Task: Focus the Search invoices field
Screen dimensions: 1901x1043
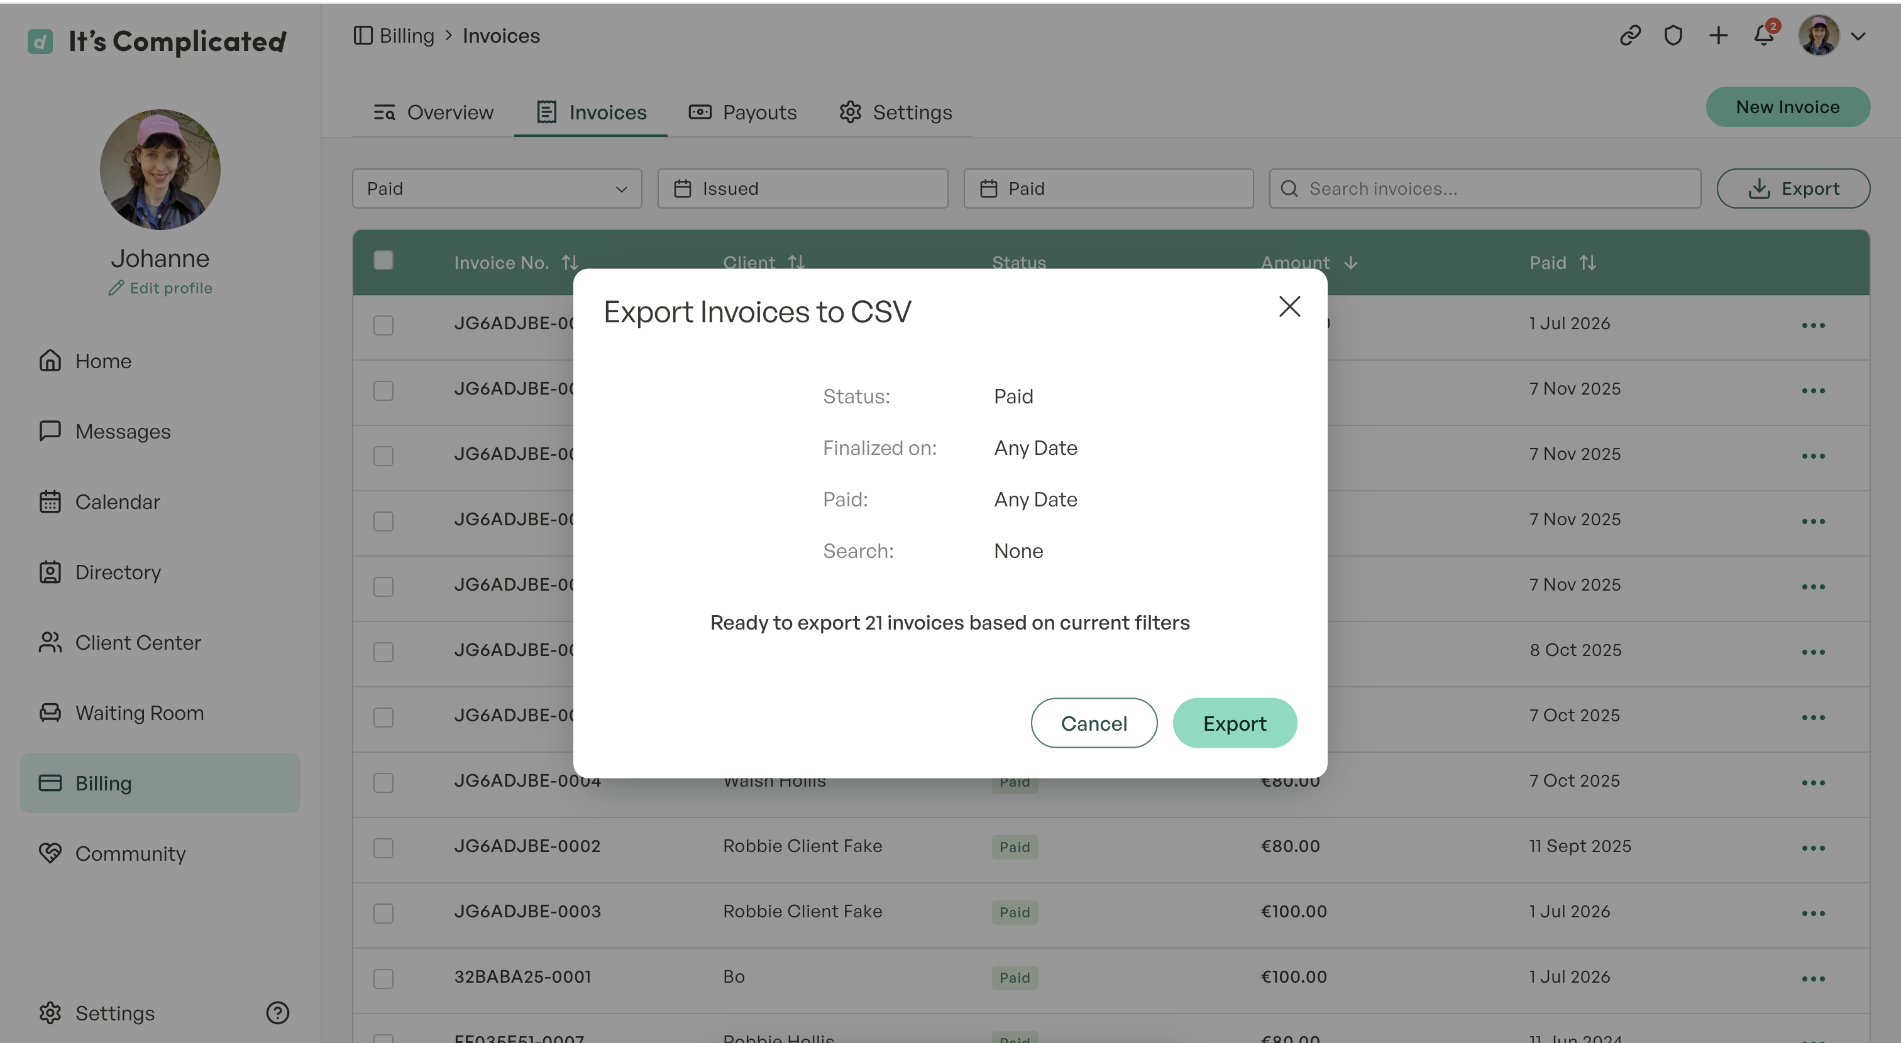Action: pyautogui.click(x=1485, y=189)
